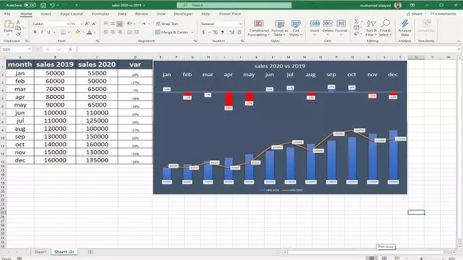
Task: Apply Underline formatting
Action: [x=49, y=32]
